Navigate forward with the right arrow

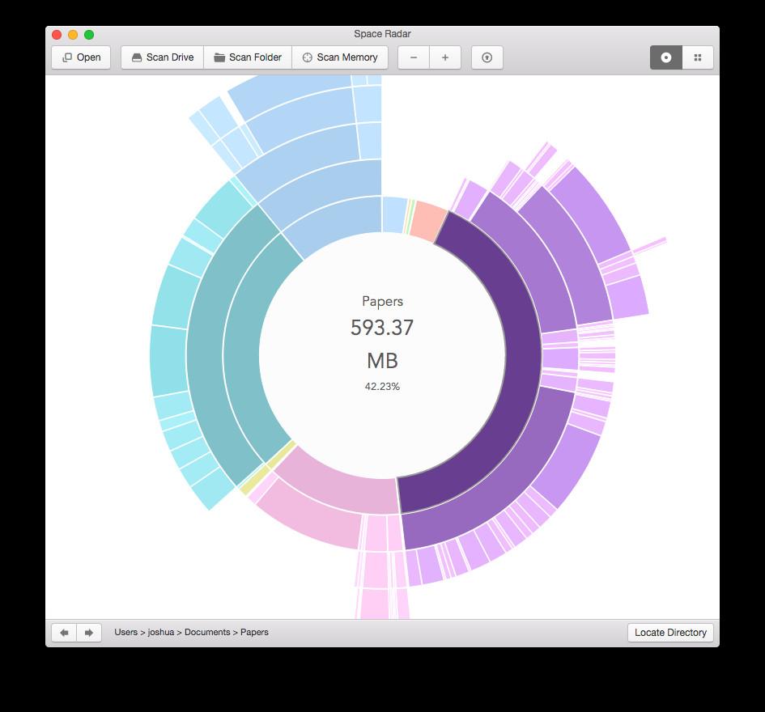pyautogui.click(x=89, y=633)
